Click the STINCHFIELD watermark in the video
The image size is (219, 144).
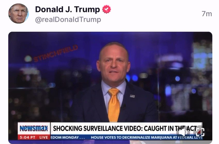(x=56, y=53)
